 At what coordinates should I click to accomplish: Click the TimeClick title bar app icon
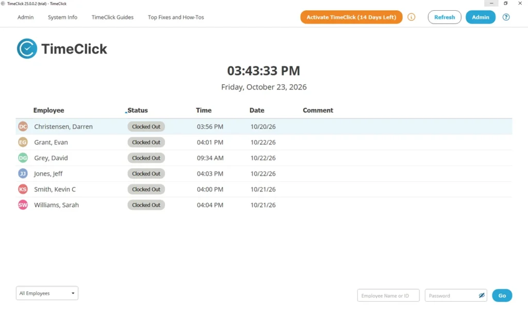(3, 4)
